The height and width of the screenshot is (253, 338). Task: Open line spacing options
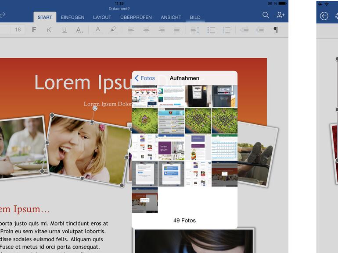(195, 30)
